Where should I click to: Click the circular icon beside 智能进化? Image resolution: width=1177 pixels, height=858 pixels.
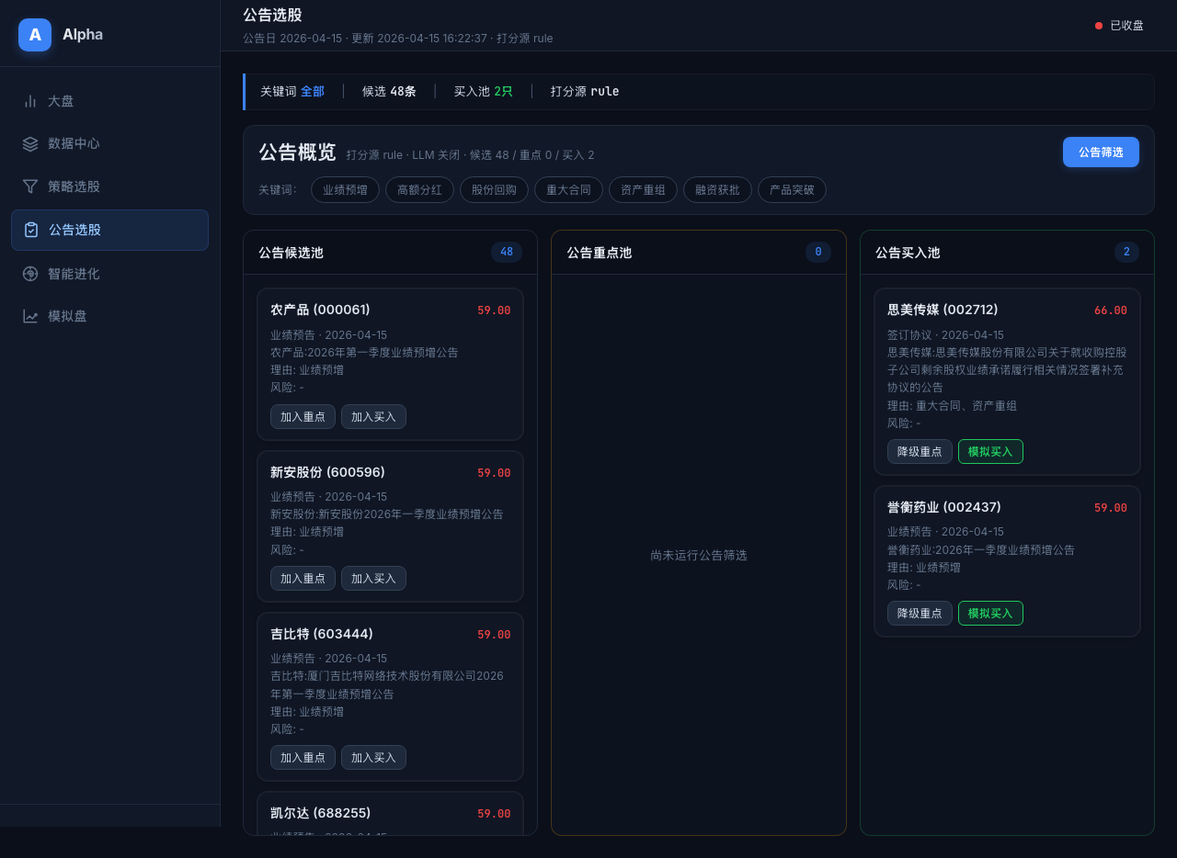[x=30, y=274]
